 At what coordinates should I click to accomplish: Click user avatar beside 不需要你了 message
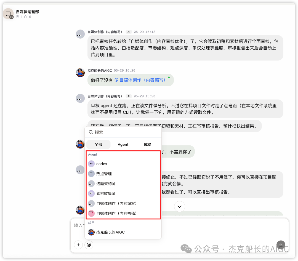80,144
